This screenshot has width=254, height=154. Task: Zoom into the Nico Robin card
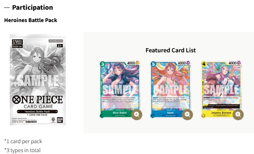[x=137, y=114]
